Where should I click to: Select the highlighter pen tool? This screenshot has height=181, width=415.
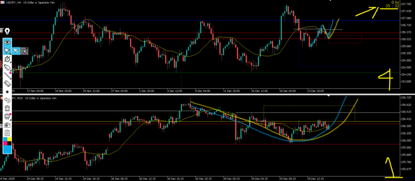coord(7,67)
